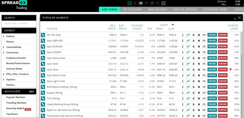
Task: Click sell price 2021.93 for Spot, Gold
Action: click(x=112, y=64)
